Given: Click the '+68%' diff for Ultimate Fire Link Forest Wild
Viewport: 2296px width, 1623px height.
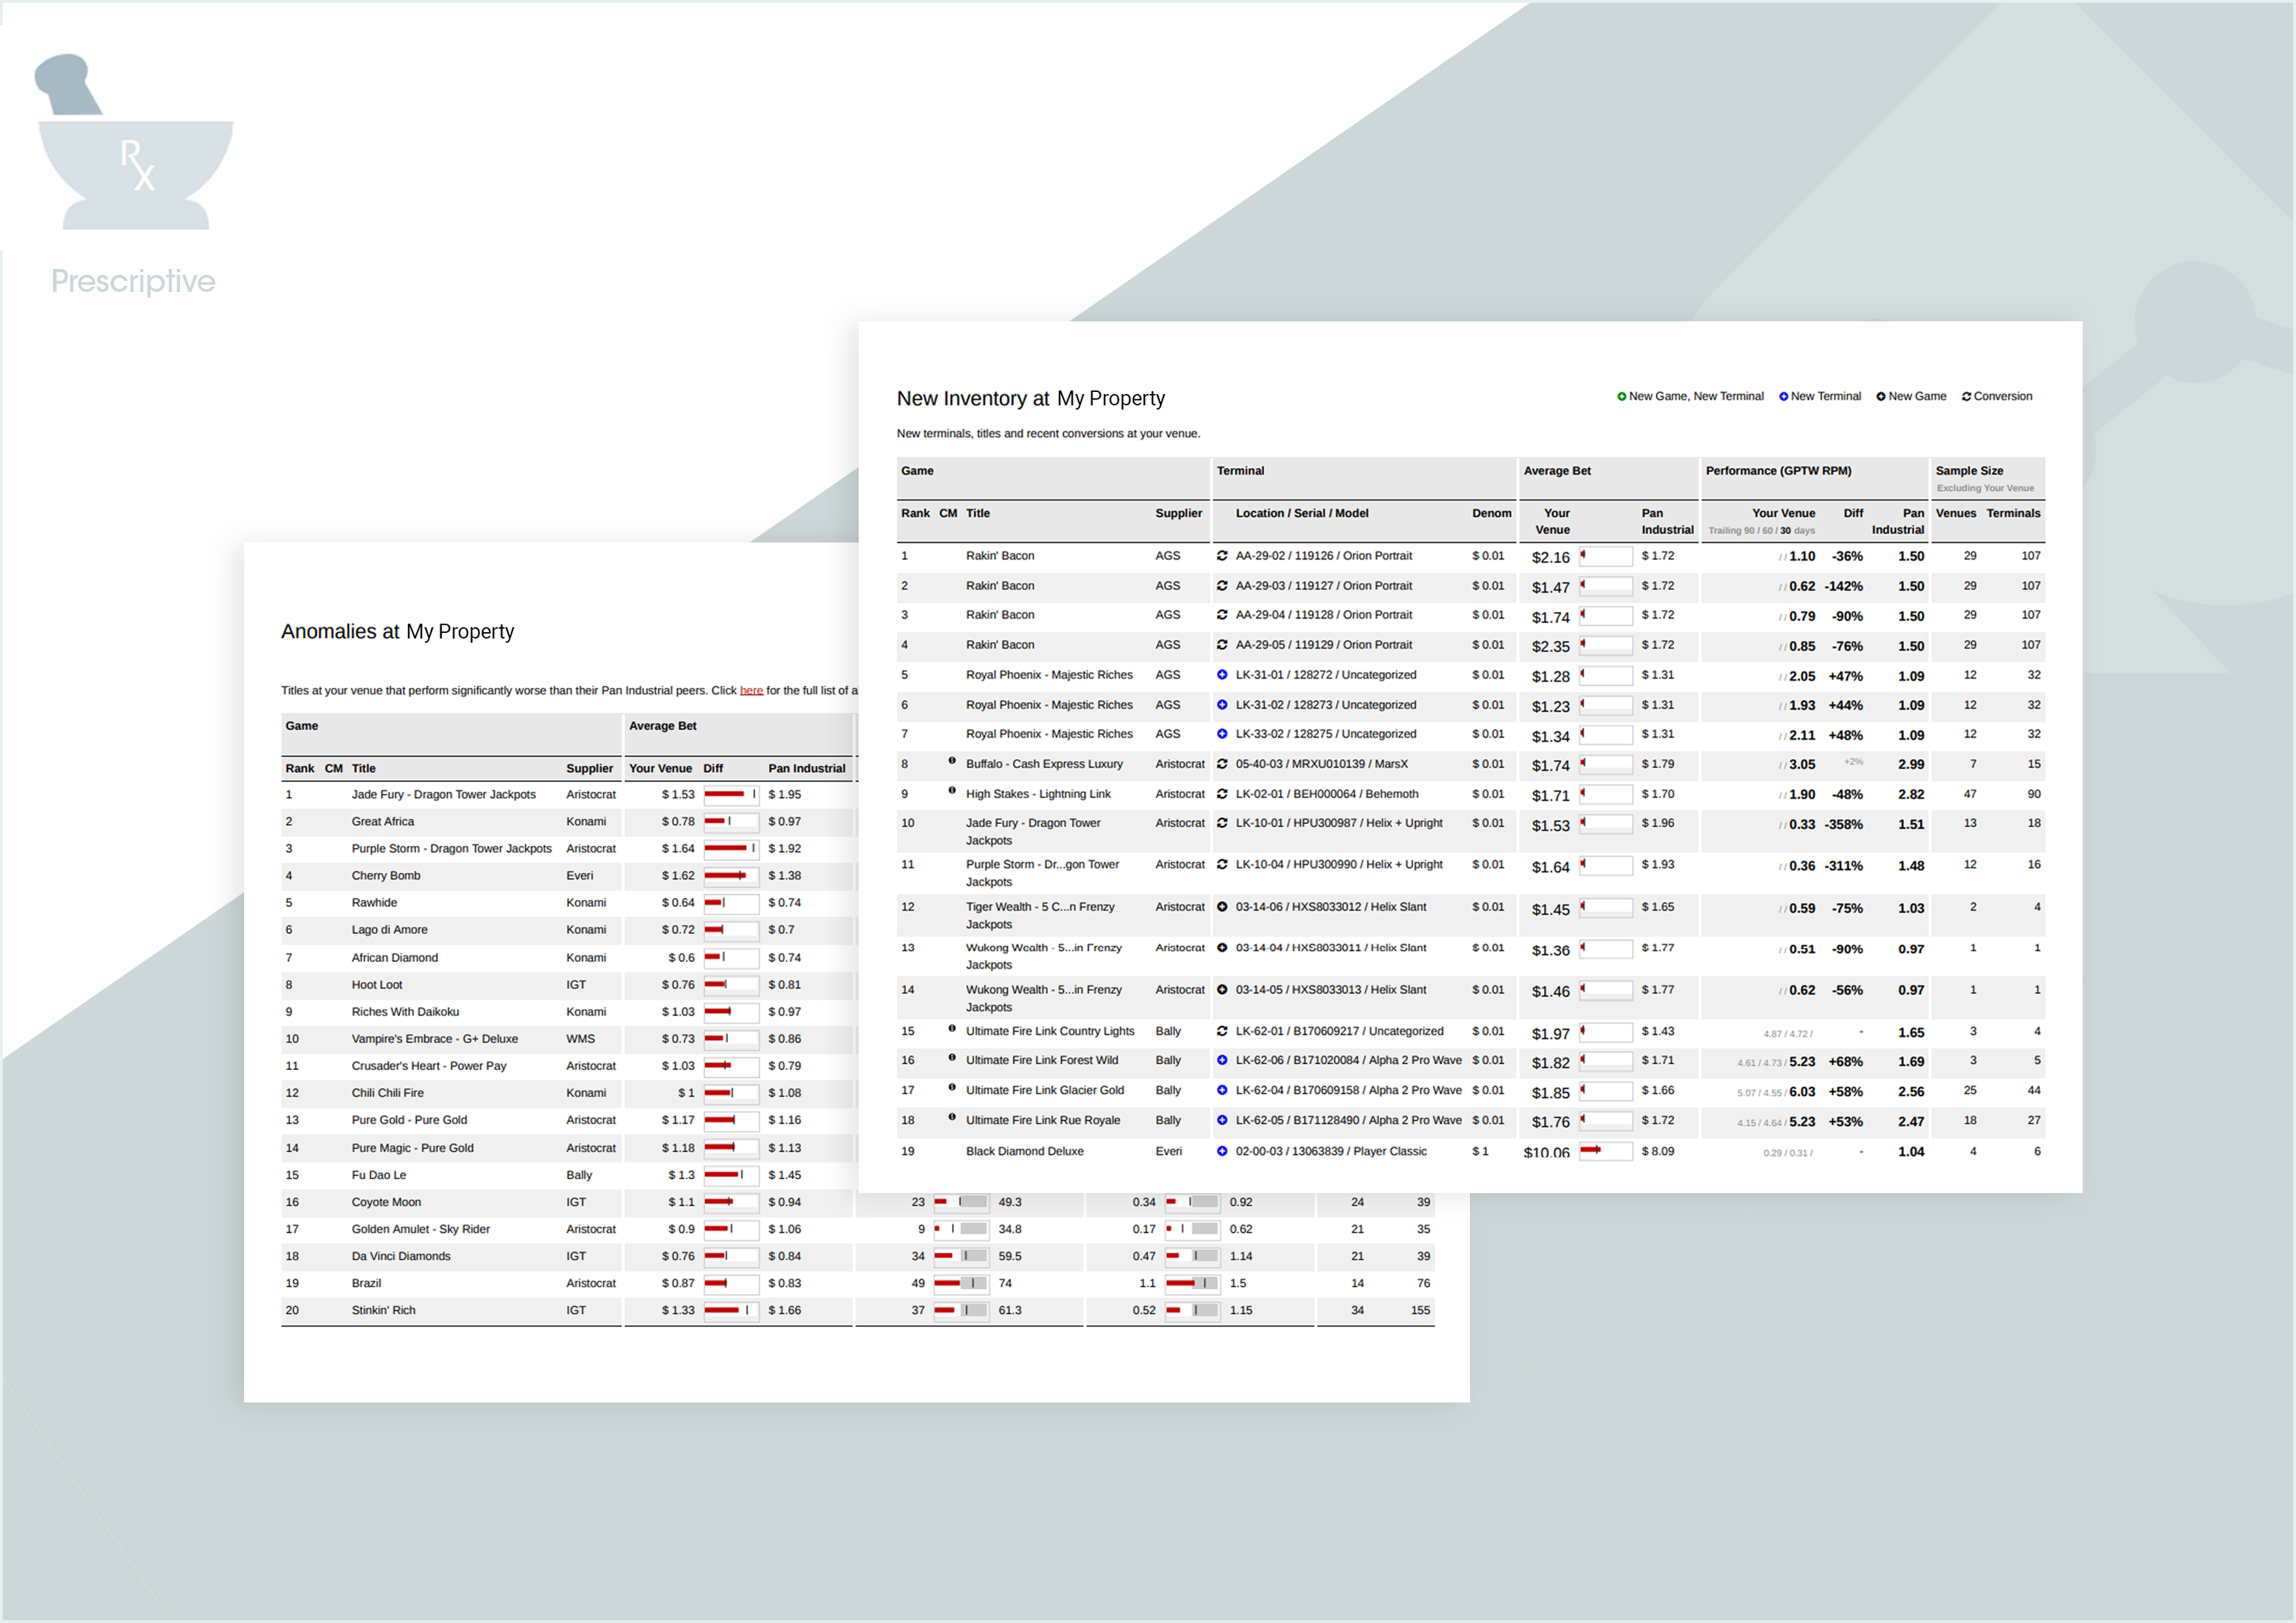Looking at the screenshot, I should click(1845, 1062).
